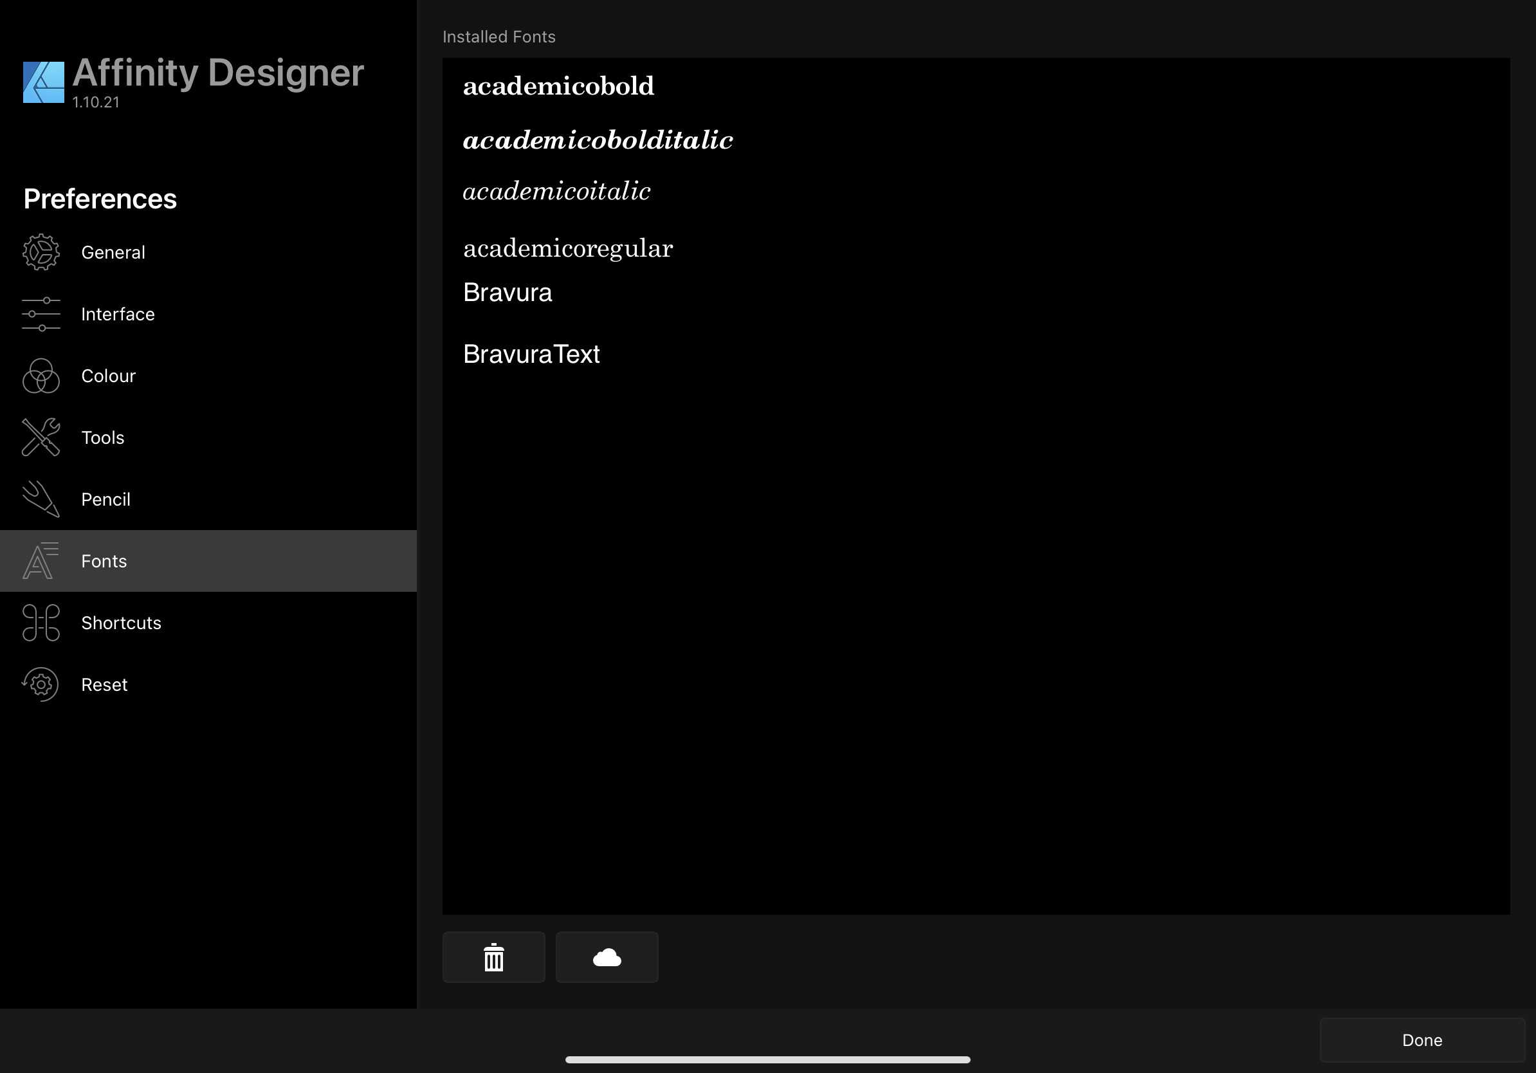Viewport: 1536px width, 1073px height.
Task: Switch to Interface preferences
Action: (118, 315)
